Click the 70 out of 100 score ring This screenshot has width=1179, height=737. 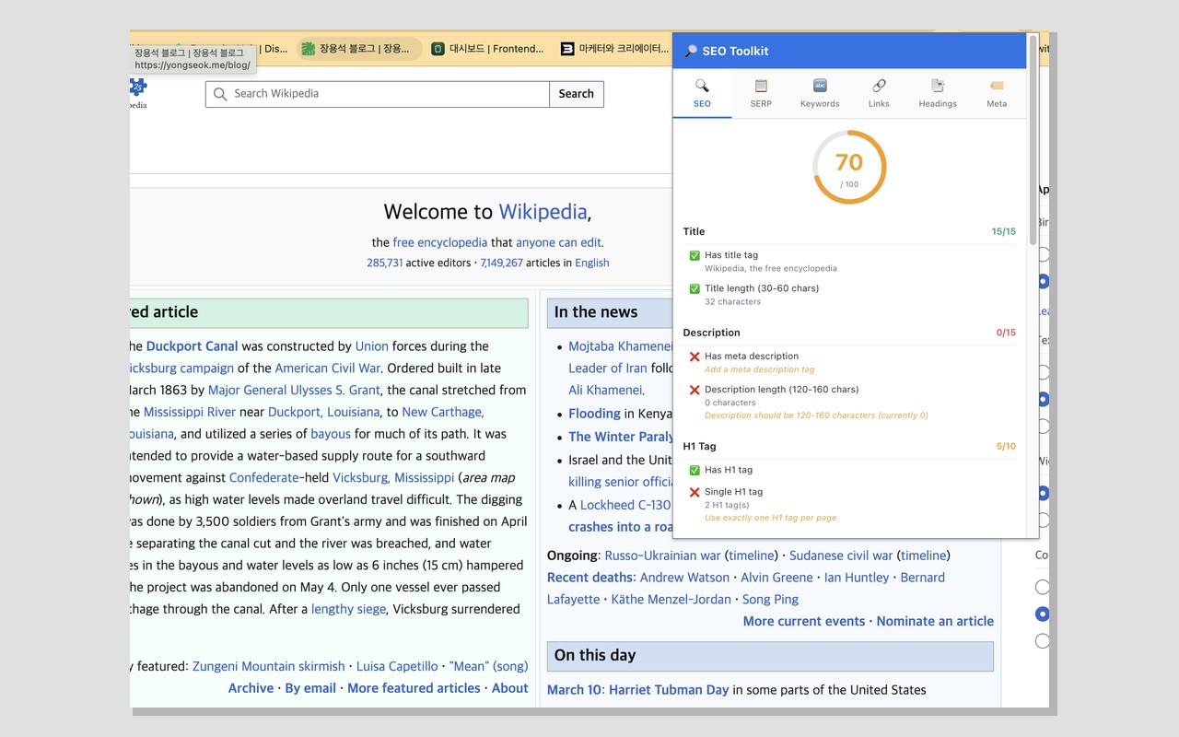click(x=849, y=167)
